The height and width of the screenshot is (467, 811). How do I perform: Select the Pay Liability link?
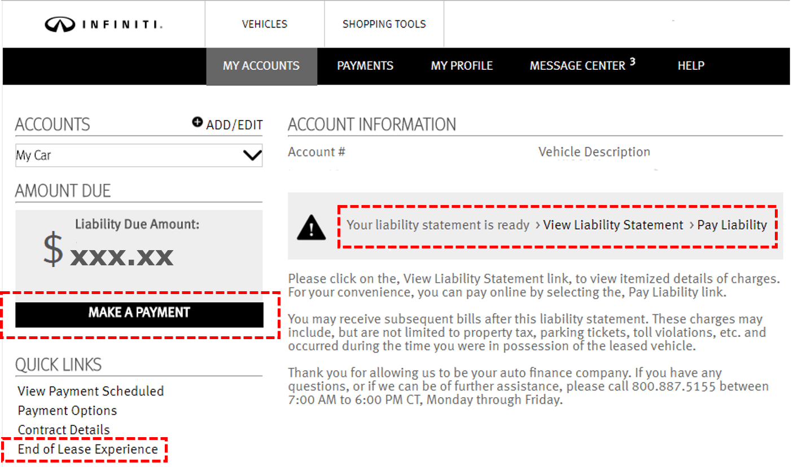tap(732, 225)
